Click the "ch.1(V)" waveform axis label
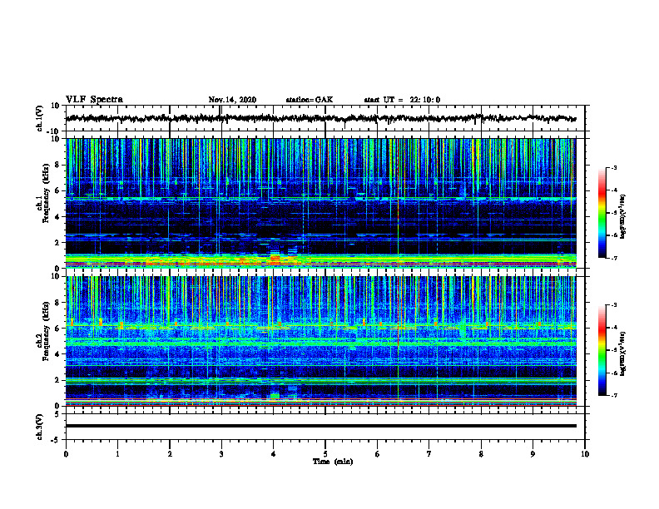 [x=40, y=118]
